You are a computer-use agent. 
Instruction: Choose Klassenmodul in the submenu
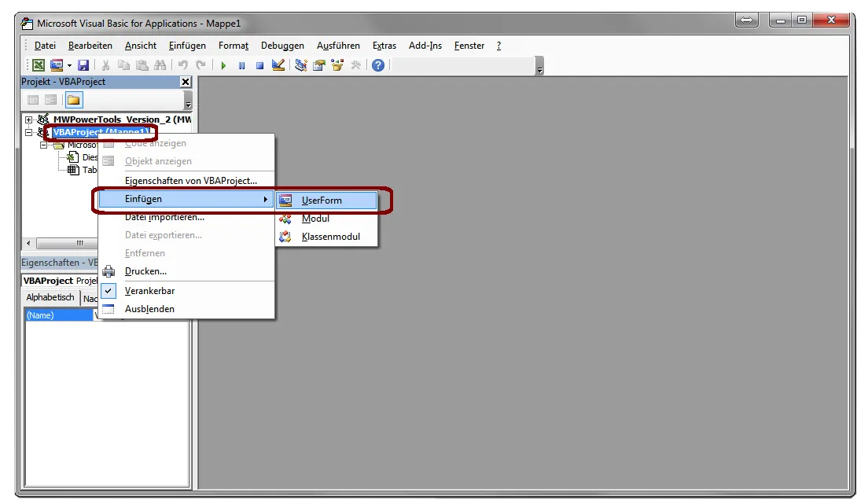click(330, 237)
